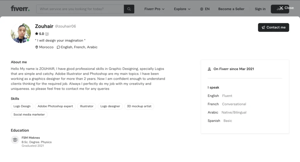Select the Social media marketer tag
This screenshot has width=300, height=162.
29,115
